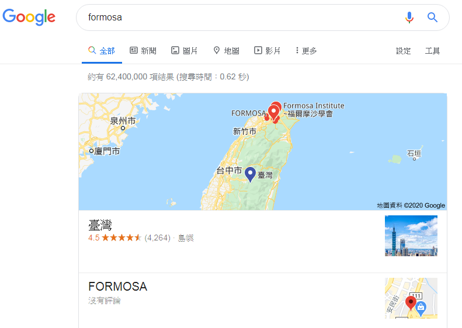This screenshot has height=328, width=462.
Task: Click the Google logo
Action: 29,17
